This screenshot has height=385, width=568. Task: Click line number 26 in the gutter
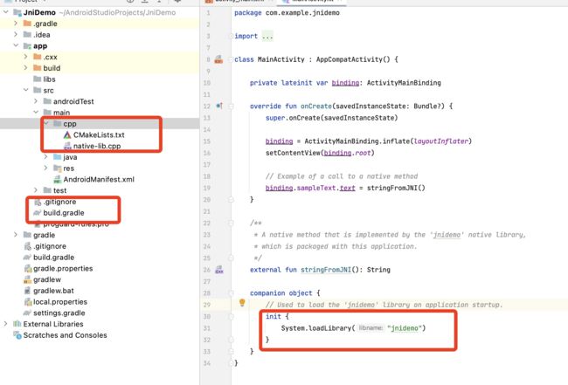pyautogui.click(x=207, y=270)
